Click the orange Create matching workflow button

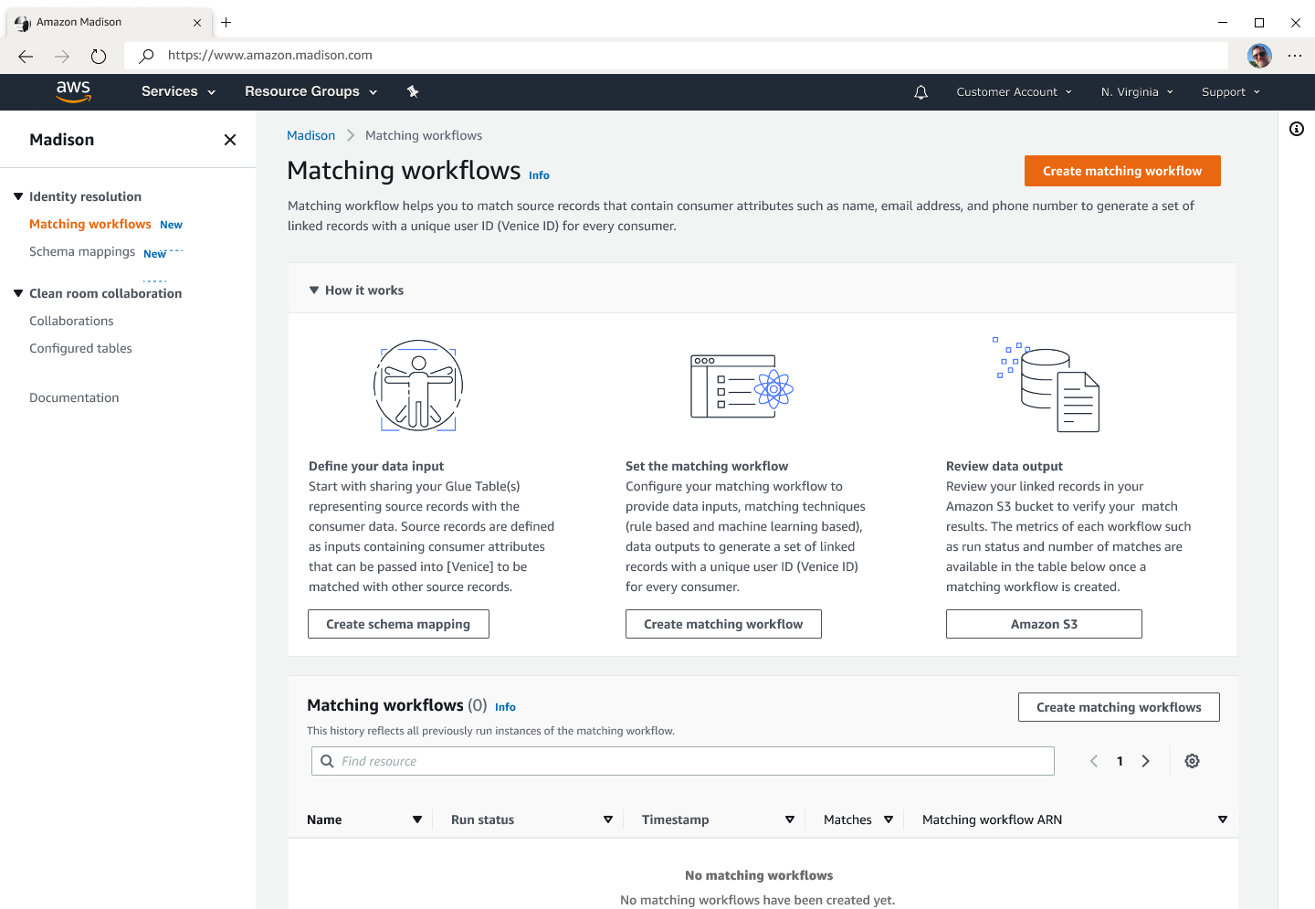[x=1122, y=171]
